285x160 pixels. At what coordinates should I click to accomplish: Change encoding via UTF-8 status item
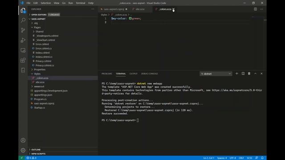232,158
